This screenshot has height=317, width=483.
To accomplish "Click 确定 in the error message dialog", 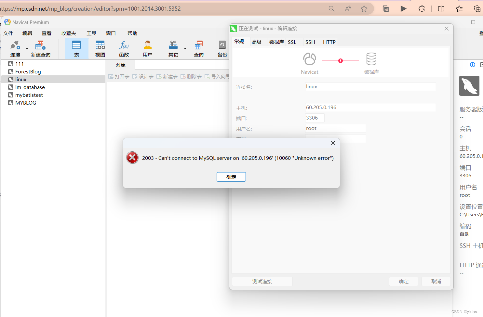I will [x=231, y=177].
